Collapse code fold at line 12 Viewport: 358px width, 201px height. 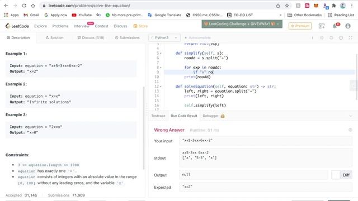[161, 87]
